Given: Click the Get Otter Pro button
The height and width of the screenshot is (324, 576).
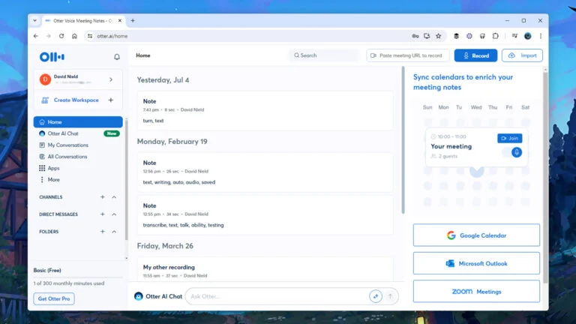Looking at the screenshot, I should tap(54, 298).
